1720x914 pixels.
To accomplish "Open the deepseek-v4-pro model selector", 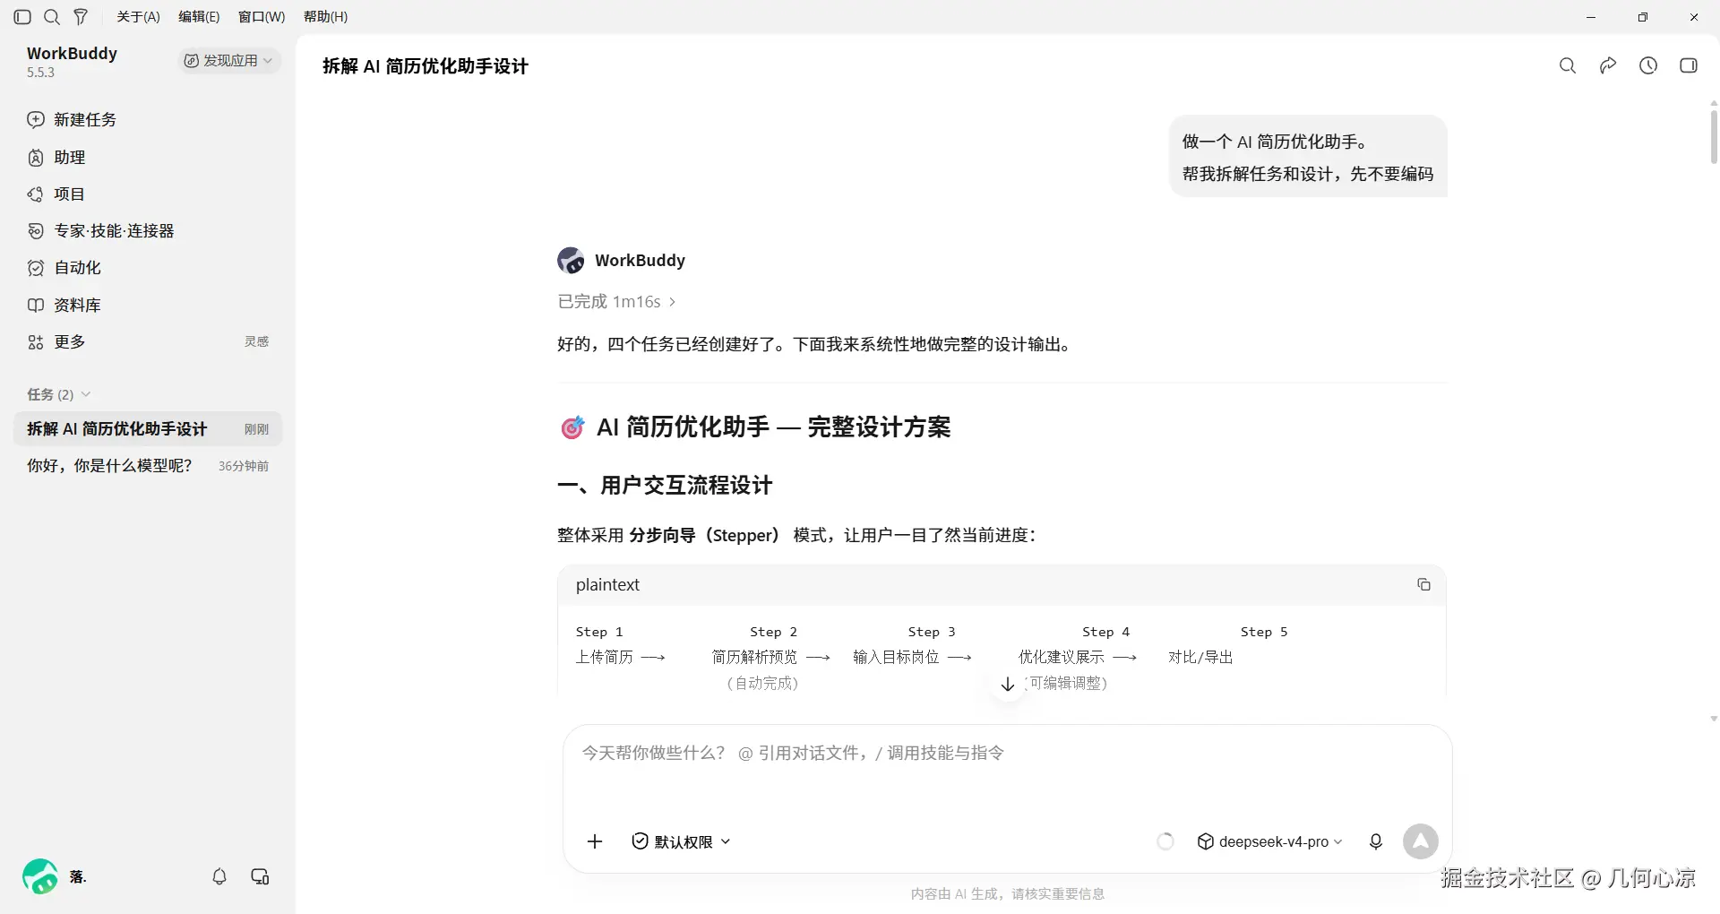I will pyautogui.click(x=1270, y=841).
